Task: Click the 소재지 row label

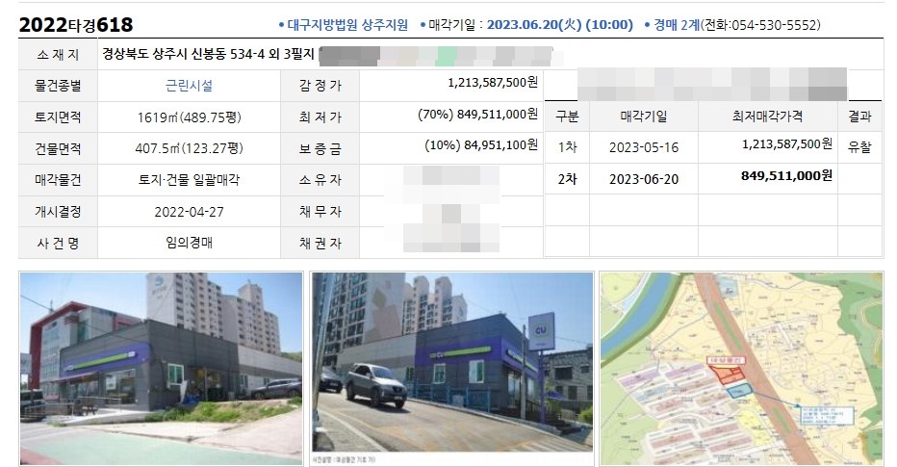Action: [58, 55]
